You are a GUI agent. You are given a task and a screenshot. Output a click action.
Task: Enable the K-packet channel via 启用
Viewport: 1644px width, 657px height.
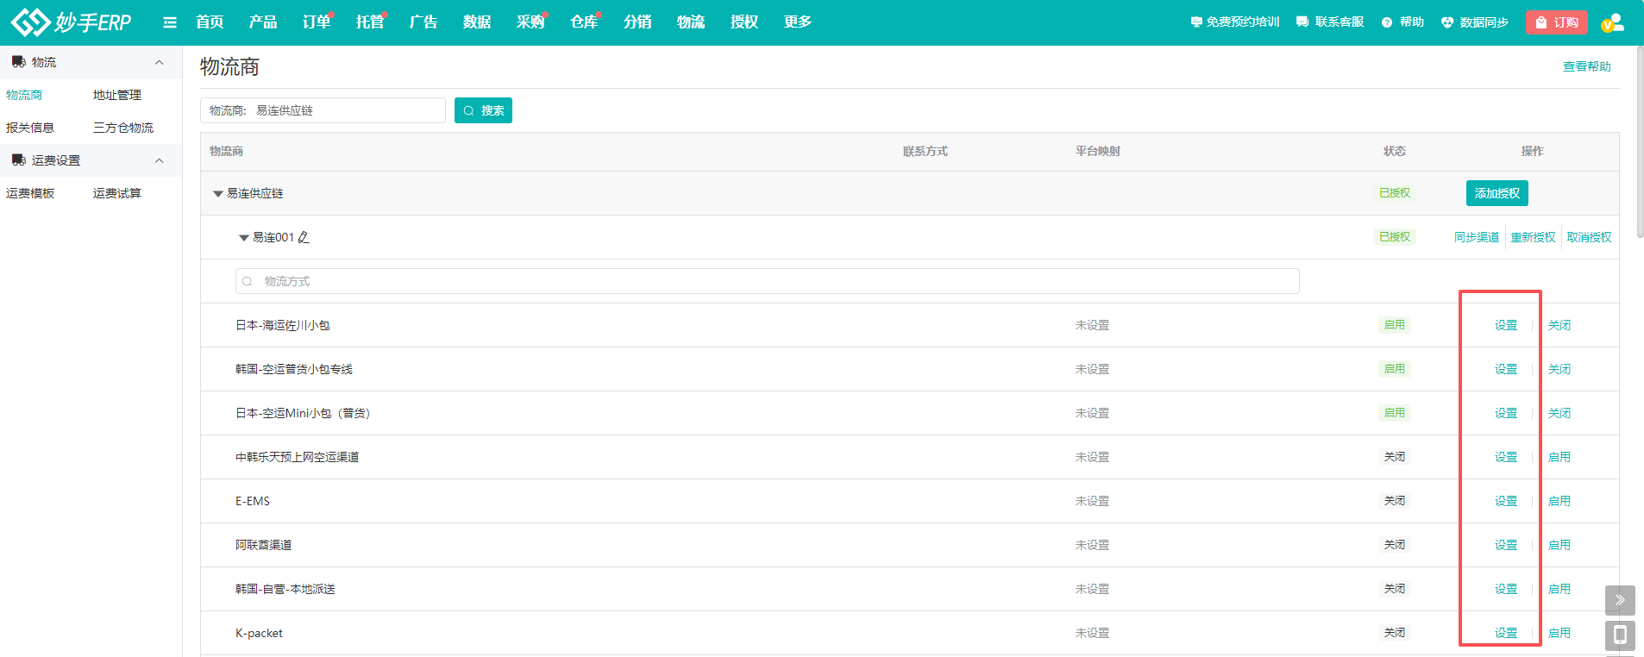pyautogui.click(x=1559, y=633)
